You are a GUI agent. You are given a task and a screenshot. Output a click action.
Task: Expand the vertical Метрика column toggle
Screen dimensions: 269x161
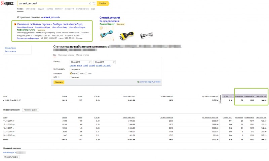[220, 99]
